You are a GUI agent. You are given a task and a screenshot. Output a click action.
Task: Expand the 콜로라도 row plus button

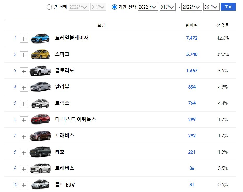[24, 71]
